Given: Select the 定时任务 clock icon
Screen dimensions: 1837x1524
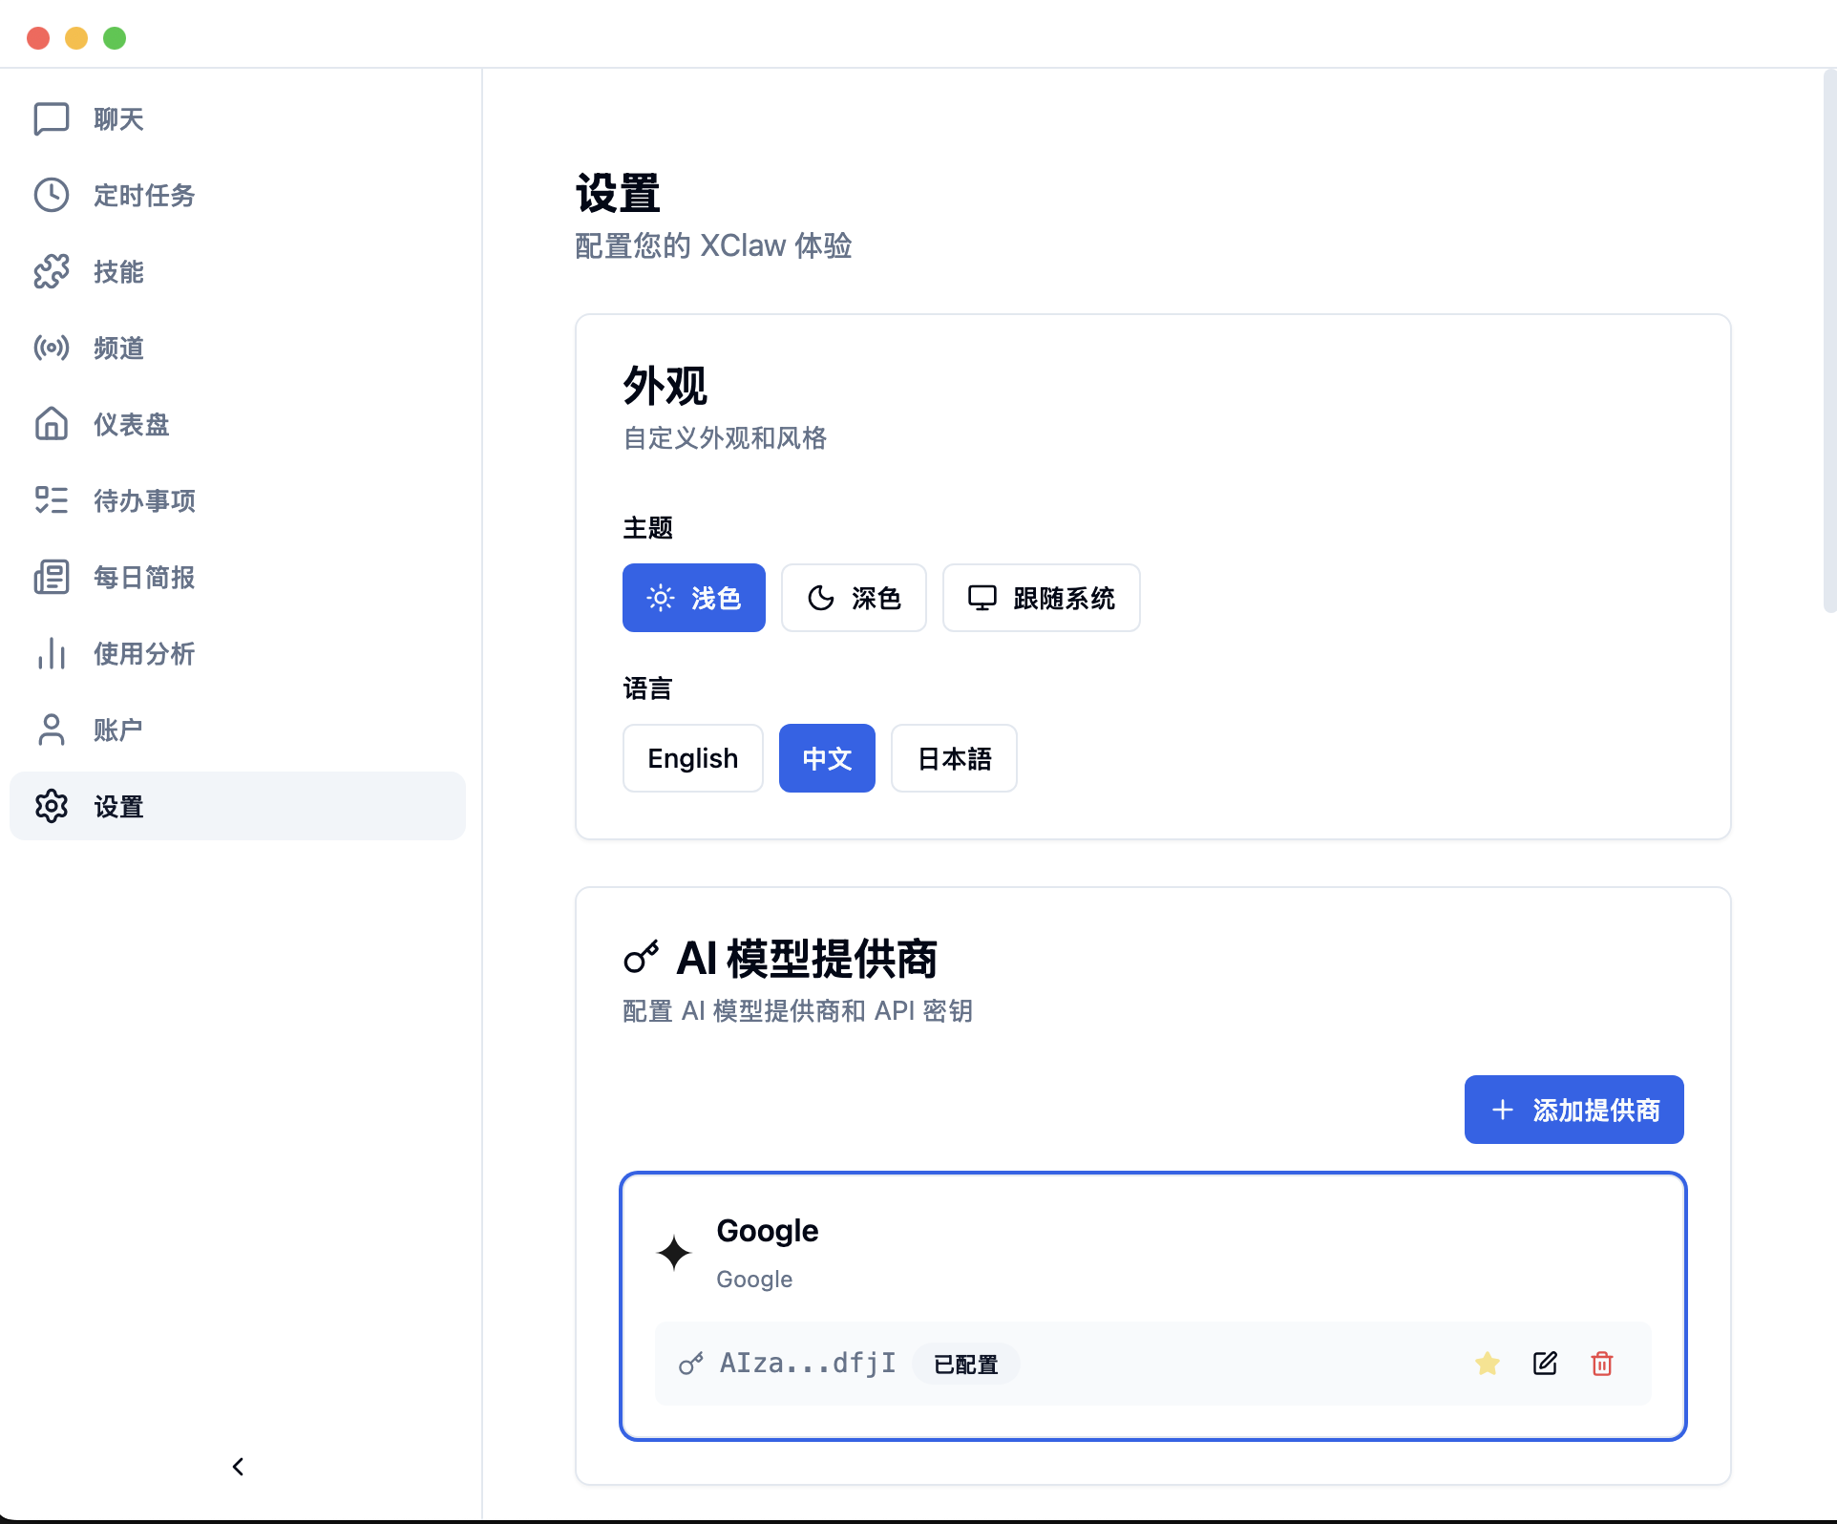Looking at the screenshot, I should click(x=51, y=195).
